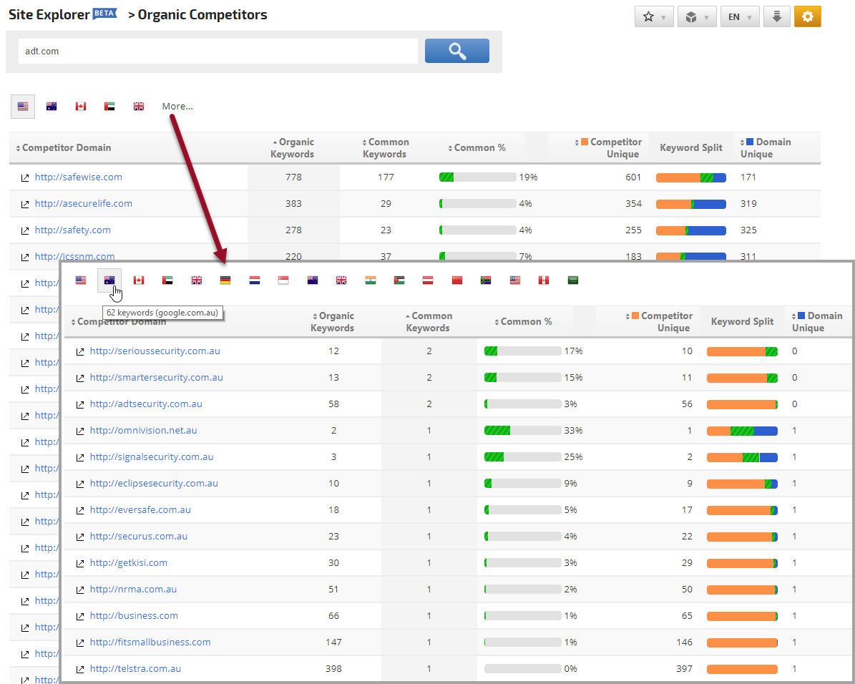
Task: Click the China flag in expanded list
Action: tap(457, 280)
